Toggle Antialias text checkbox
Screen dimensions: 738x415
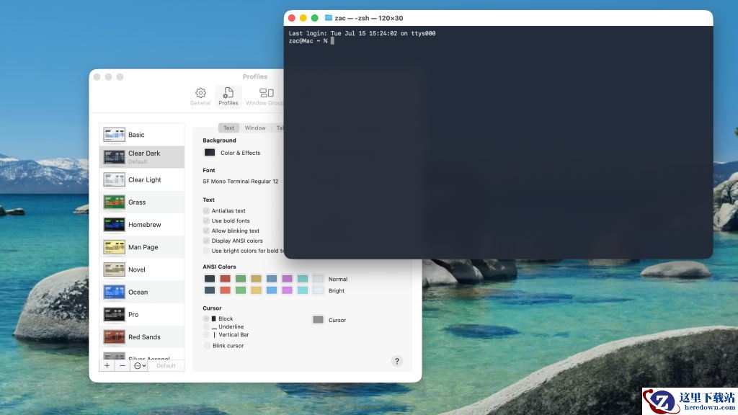click(206, 211)
